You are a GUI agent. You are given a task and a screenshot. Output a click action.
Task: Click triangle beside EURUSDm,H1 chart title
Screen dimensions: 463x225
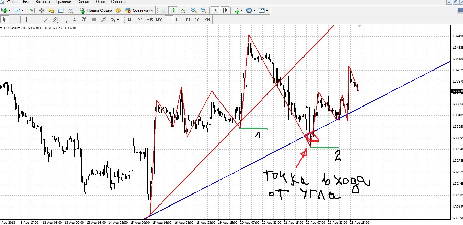(x=1, y=28)
